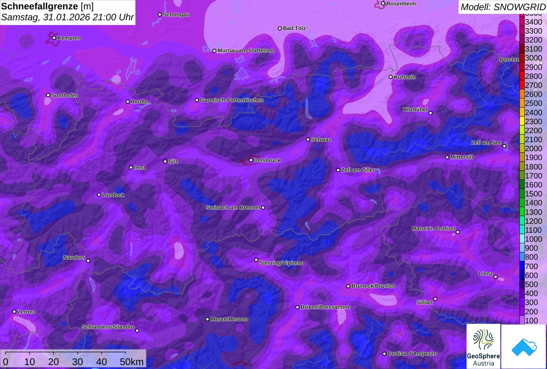Click the Silz marker dot
The image size is (547, 369).
(165, 161)
